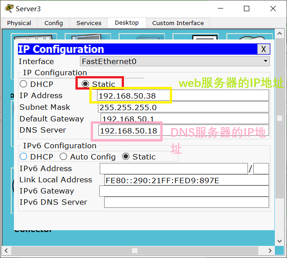Click the vertical scrollbar down arrow
287x258 pixels.
[x=279, y=241]
